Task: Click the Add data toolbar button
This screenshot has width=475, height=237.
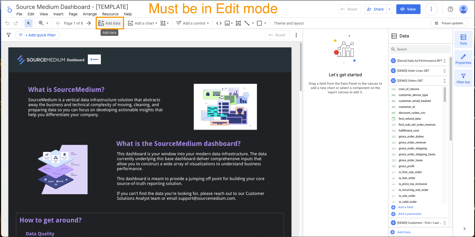Action: coord(109,23)
